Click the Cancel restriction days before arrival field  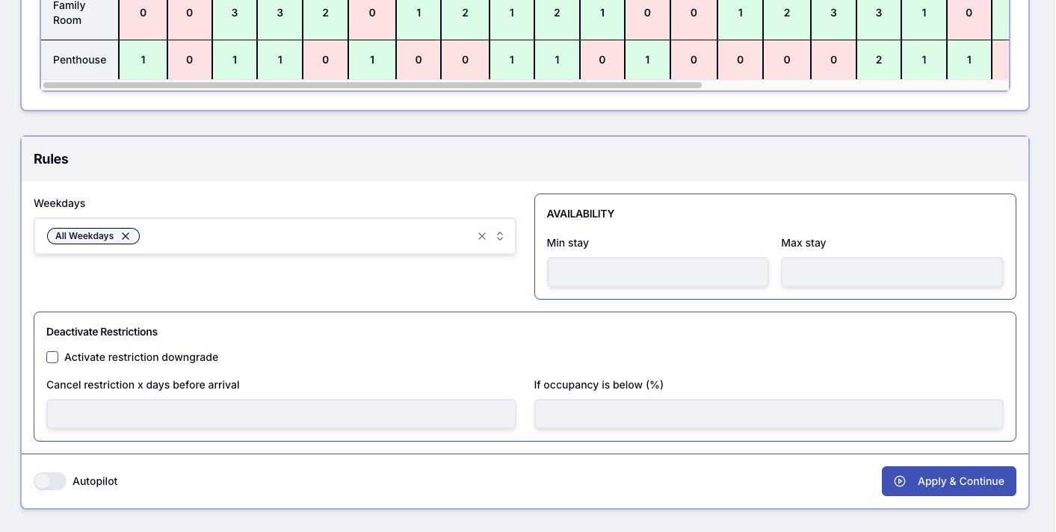click(x=281, y=414)
